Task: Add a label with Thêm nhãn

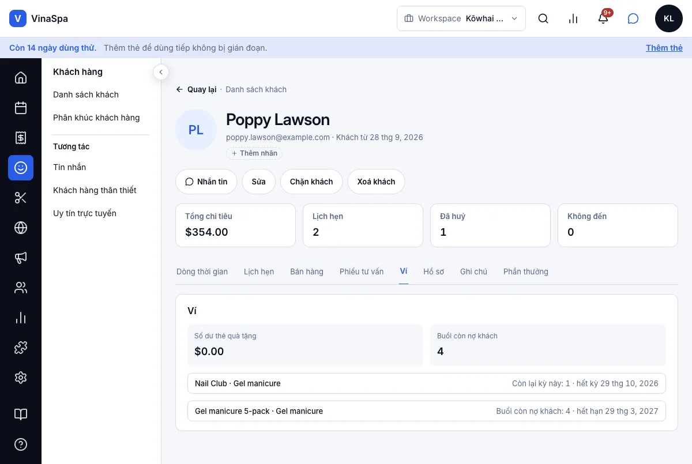Action: (254, 153)
